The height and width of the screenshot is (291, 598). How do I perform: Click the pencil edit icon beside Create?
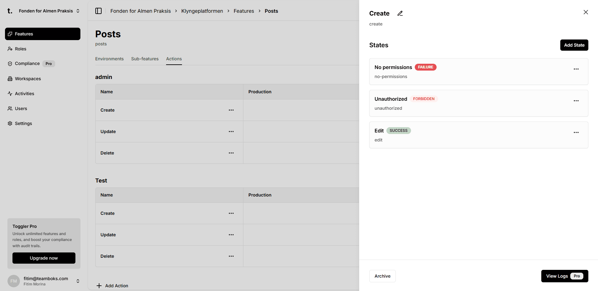[x=400, y=13]
